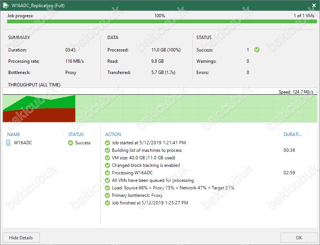Sort by the NAME column header
This screenshot has width=320, height=245.
pyautogui.click(x=14, y=135)
